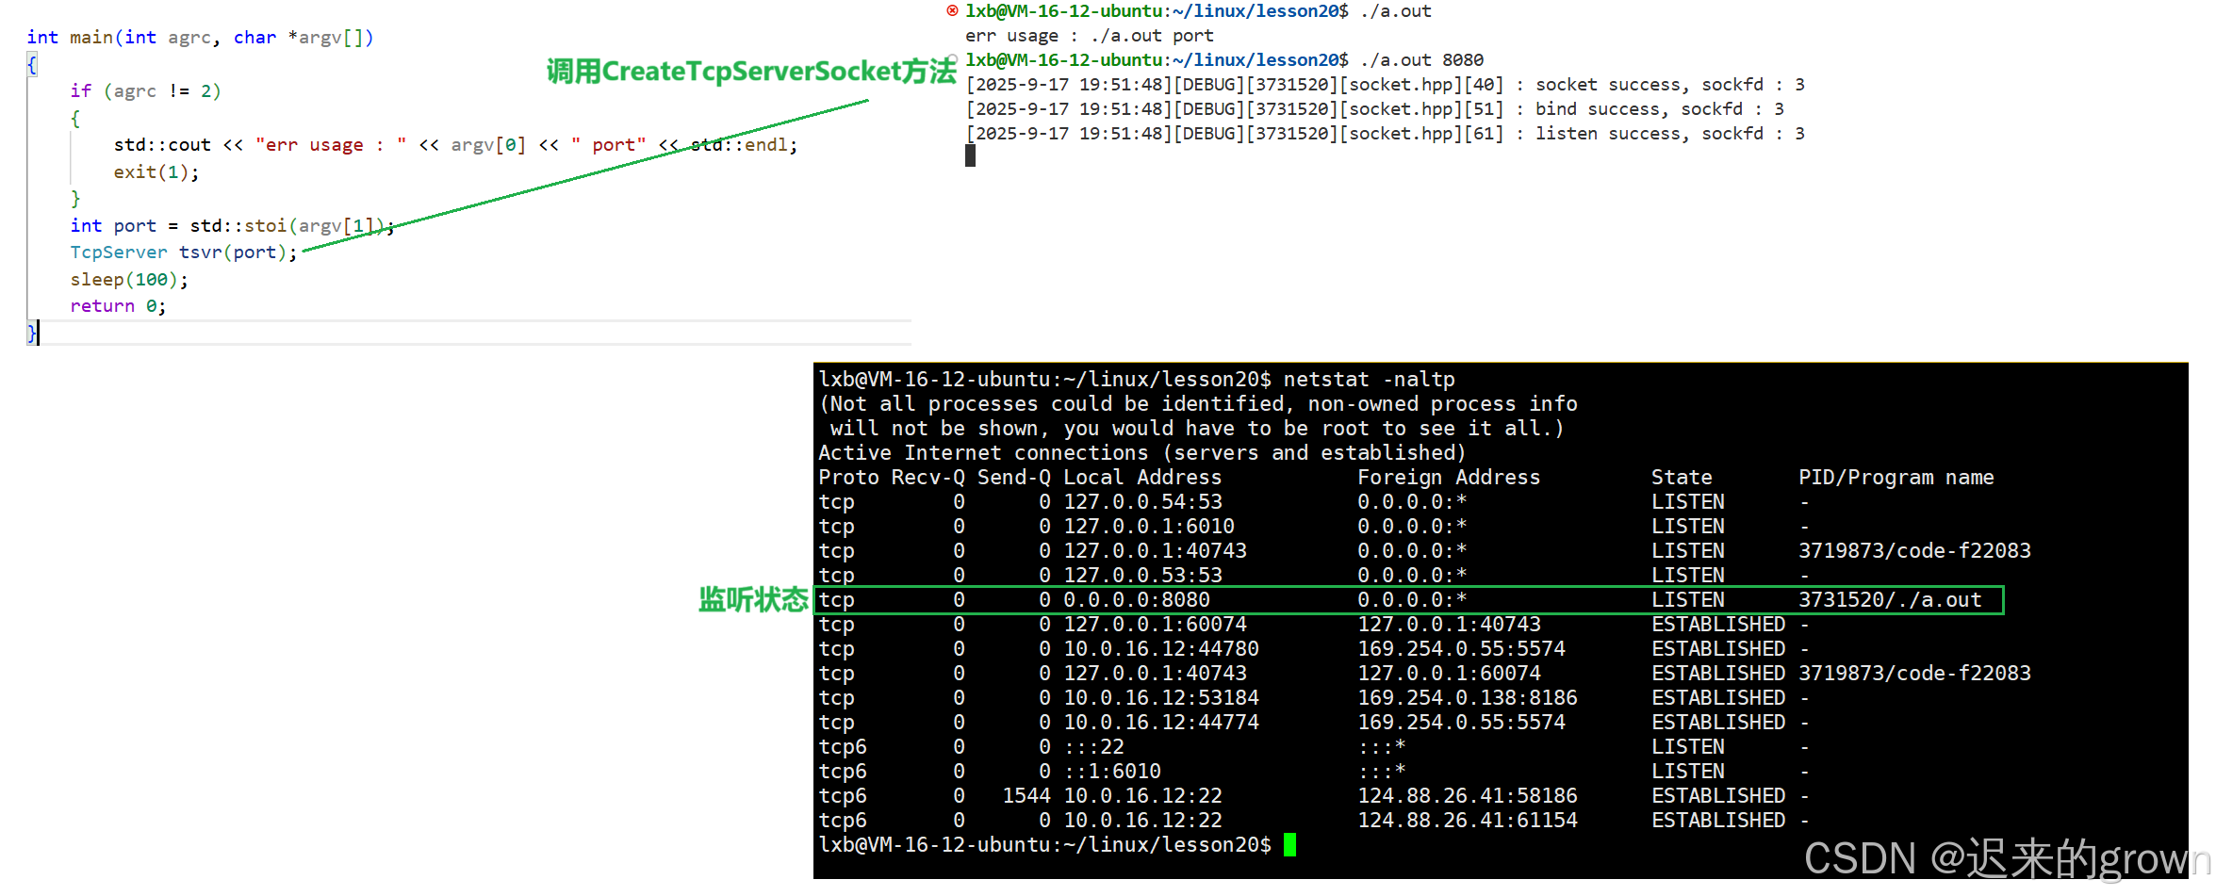This screenshot has width=2216, height=896.
Task: Click 'socket success, sockfd : 3' log message
Action: [x=1670, y=85]
